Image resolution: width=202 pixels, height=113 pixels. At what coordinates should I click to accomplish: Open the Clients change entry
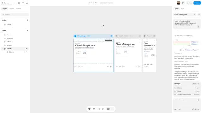click(x=187, y=91)
